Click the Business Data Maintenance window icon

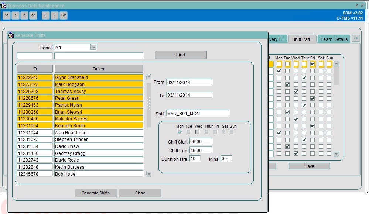point(3,6)
